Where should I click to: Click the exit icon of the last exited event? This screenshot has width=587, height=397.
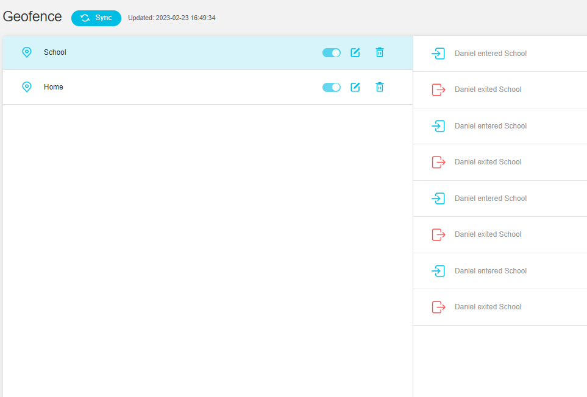pos(438,307)
